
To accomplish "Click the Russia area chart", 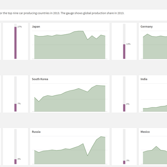I will click(70, 150).
